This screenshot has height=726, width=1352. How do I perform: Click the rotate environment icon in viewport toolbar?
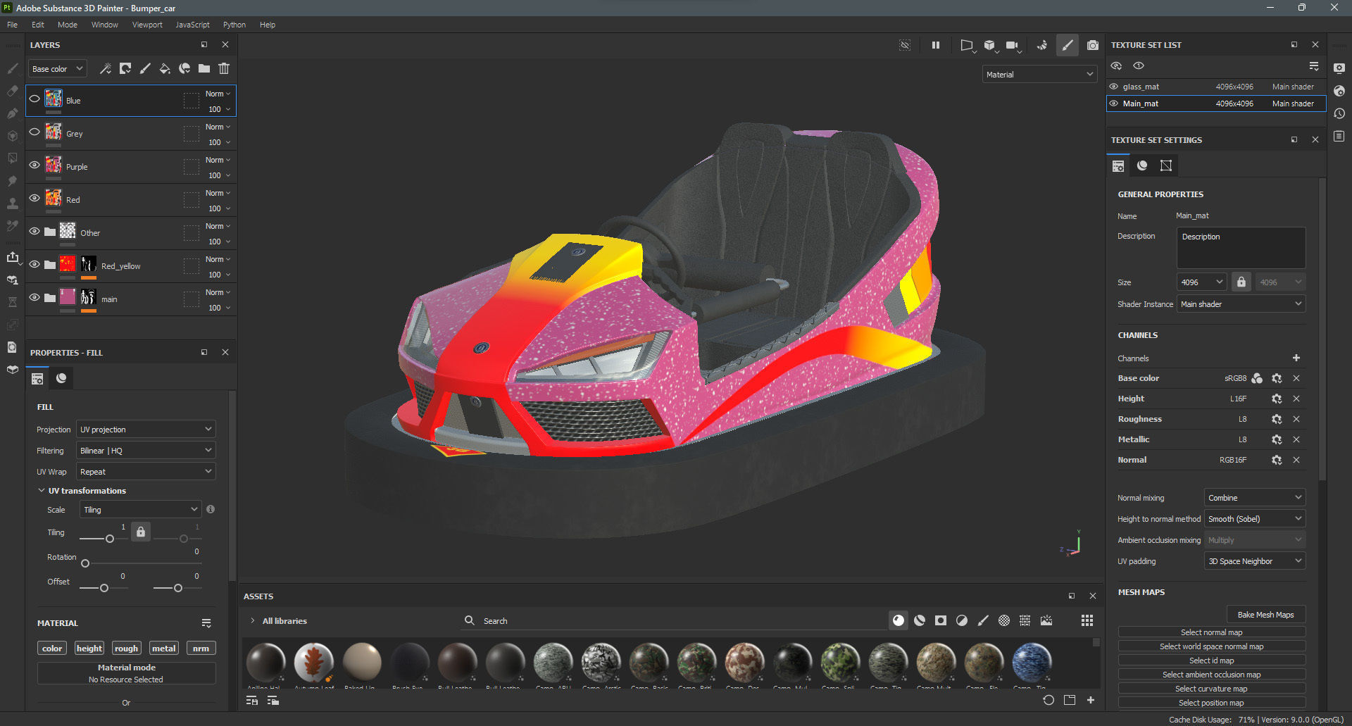pyautogui.click(x=1042, y=45)
